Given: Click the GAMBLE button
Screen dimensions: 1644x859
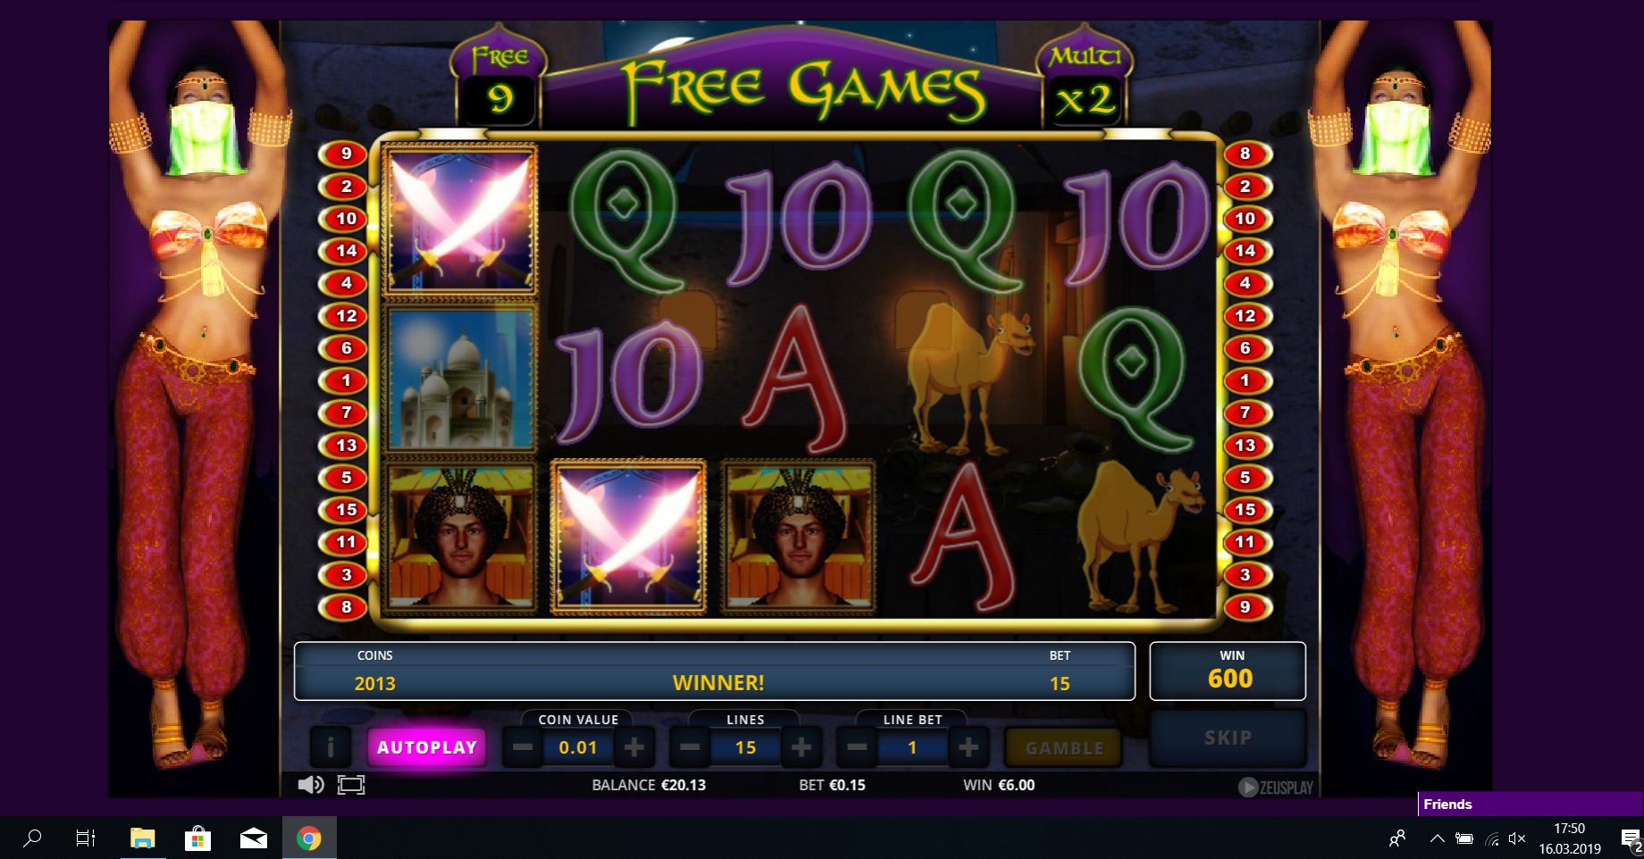Looking at the screenshot, I should point(1064,748).
